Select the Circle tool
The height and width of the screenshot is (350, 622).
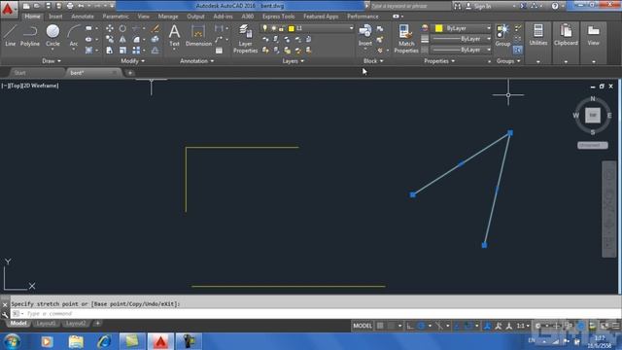52,36
